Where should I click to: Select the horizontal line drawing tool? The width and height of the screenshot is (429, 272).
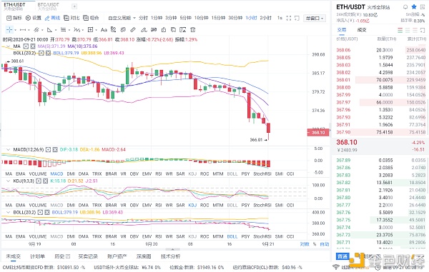point(23,30)
